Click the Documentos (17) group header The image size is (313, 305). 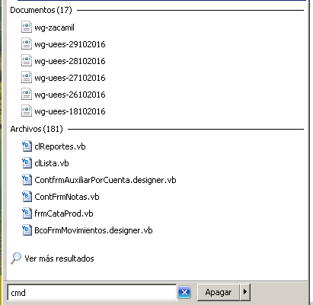click(41, 10)
